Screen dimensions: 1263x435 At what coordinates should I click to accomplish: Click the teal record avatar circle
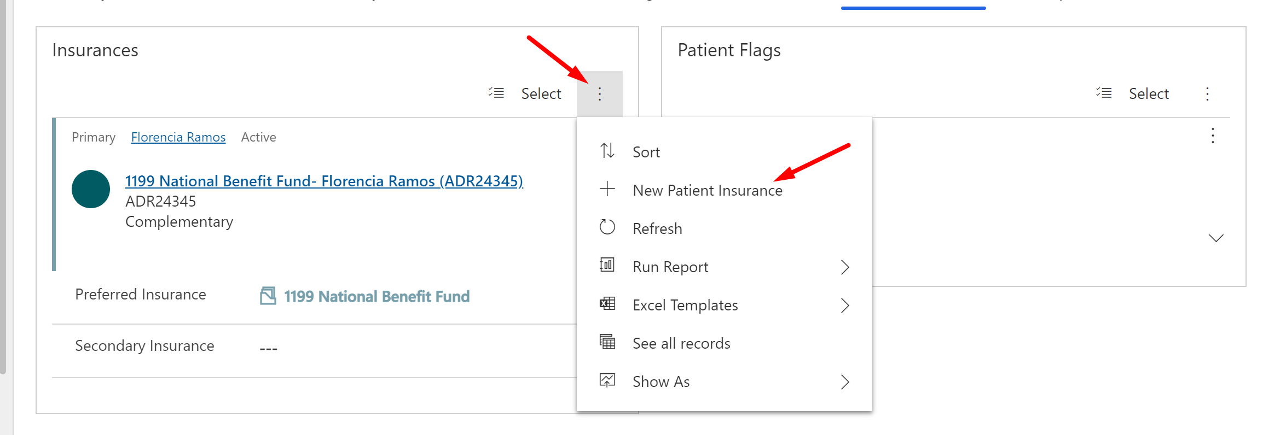91,189
